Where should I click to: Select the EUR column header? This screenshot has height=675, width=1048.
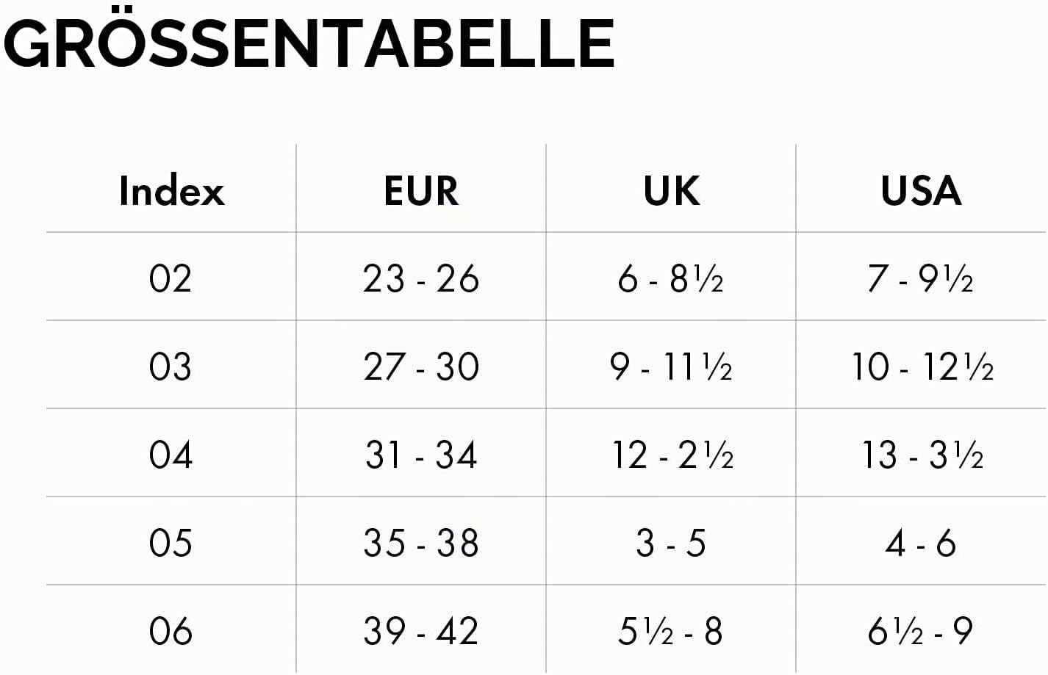point(421,190)
